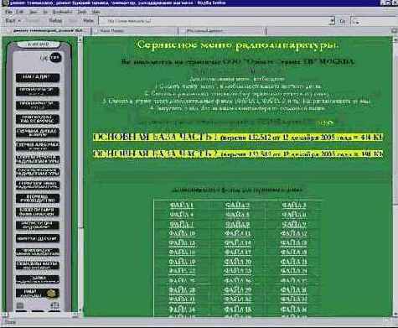Switch to the third browser tab
Image resolution: width=398 pixels, height=328 pixels.
222,31
